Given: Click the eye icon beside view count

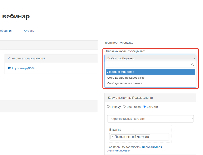Looking at the screenshot, I should pyautogui.click(x=9, y=68).
